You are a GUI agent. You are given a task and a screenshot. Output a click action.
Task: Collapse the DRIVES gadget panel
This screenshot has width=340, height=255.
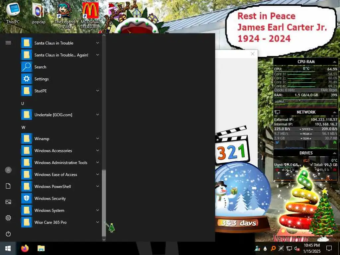[x=335, y=153]
